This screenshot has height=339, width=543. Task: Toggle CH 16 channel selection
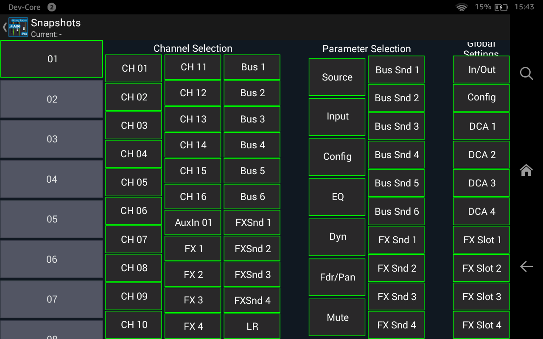[193, 197]
